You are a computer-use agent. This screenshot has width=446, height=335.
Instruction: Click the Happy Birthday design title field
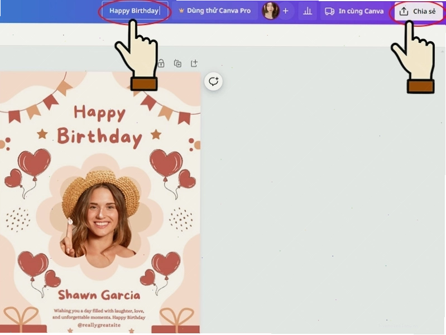point(135,11)
